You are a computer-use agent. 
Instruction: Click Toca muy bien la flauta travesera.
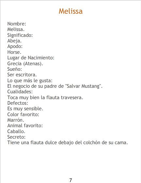(45, 98)
